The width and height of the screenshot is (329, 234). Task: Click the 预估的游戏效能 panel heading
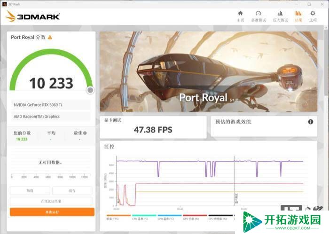[x=233, y=122]
